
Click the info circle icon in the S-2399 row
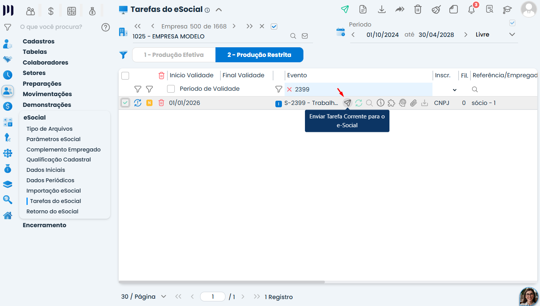[381, 103]
